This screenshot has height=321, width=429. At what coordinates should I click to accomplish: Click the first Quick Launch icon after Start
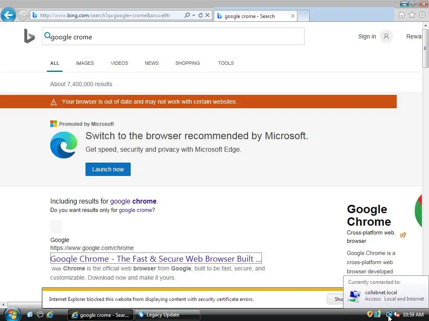point(30,315)
